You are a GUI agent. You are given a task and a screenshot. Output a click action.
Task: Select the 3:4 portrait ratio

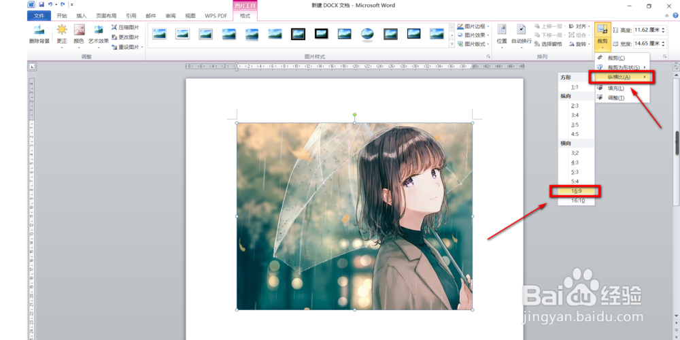click(576, 115)
